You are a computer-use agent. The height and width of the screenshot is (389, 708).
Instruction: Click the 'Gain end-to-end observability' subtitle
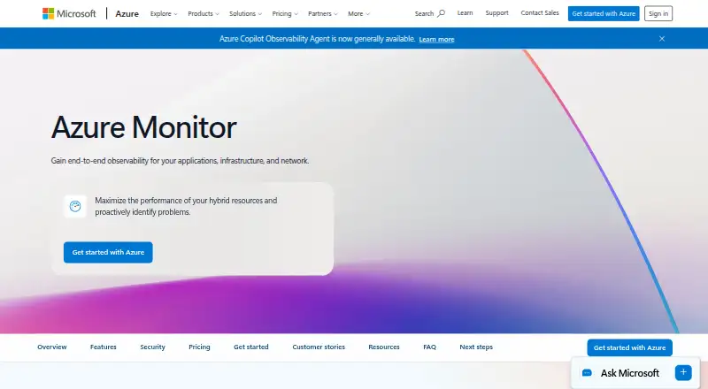click(180, 161)
